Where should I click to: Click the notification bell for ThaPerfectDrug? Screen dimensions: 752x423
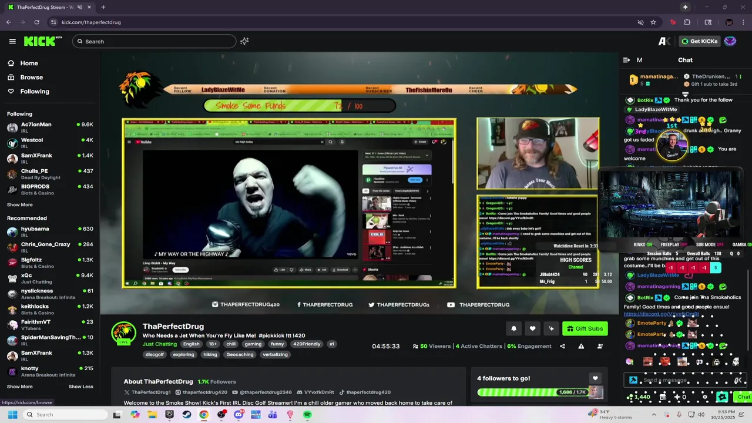tap(513, 328)
